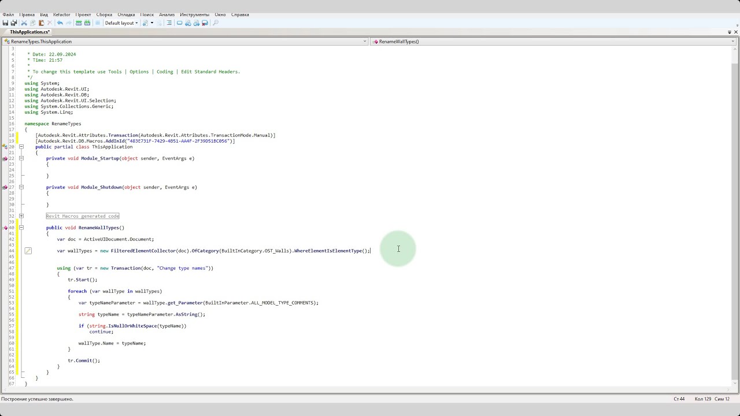The width and height of the screenshot is (740, 416).
Task: Click the red X delete icon
Action: (49, 23)
